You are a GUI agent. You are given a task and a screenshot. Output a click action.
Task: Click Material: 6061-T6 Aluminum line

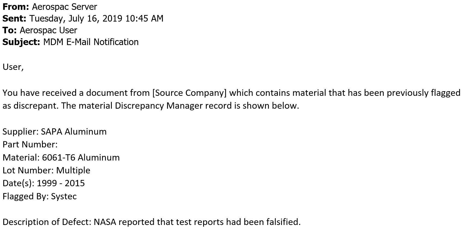point(61,158)
